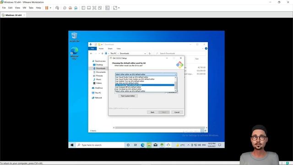The image size is (293, 165).
Task: Open the console view icon in VMware toolbar
Action: point(108,8)
